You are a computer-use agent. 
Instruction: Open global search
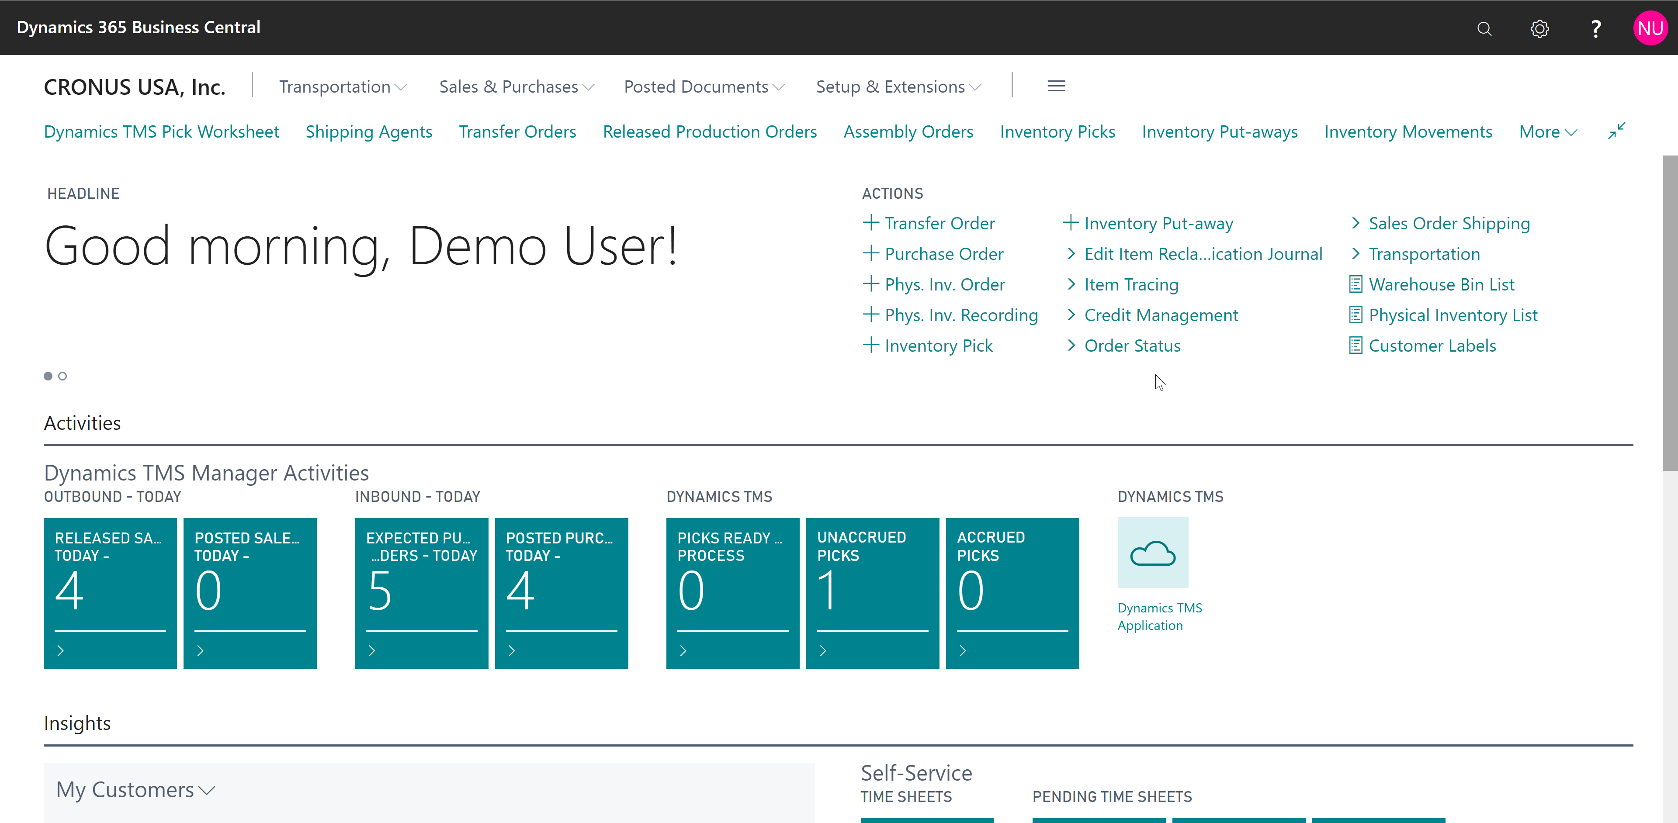click(x=1484, y=29)
